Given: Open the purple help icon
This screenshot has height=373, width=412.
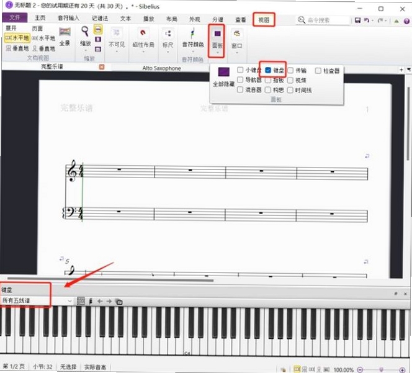Looking at the screenshot, I should [x=407, y=21].
